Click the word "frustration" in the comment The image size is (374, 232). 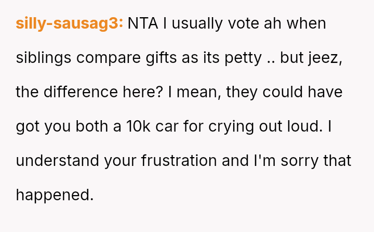179,161
